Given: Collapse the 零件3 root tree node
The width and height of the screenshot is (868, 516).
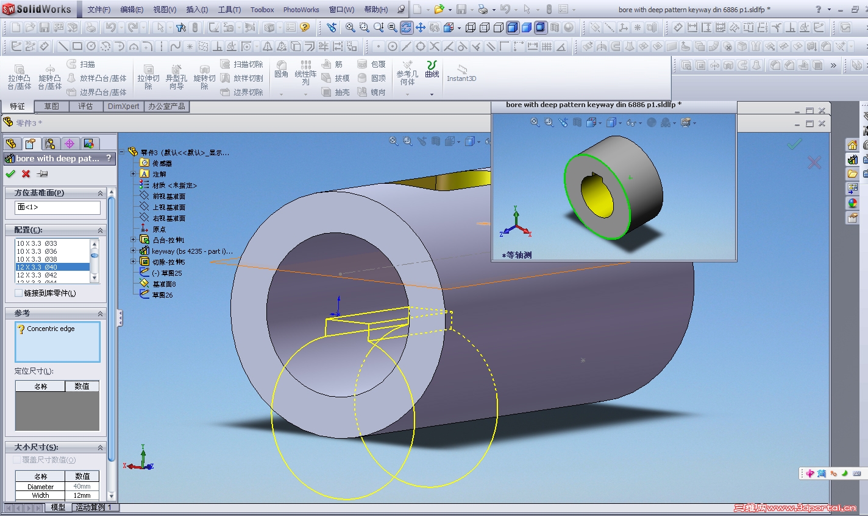Looking at the screenshot, I should tap(123, 152).
